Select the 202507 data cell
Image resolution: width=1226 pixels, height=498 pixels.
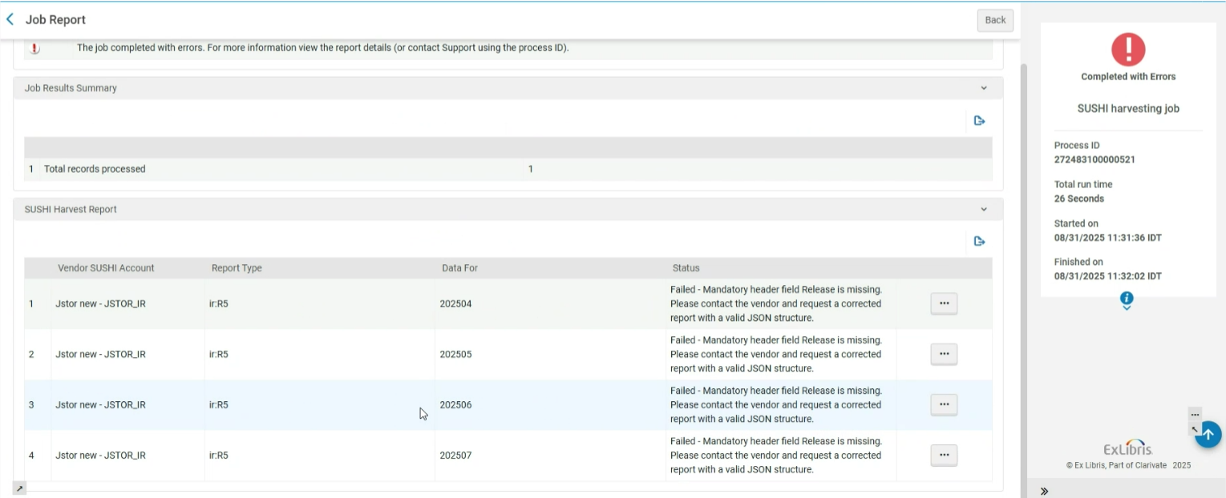(455, 456)
